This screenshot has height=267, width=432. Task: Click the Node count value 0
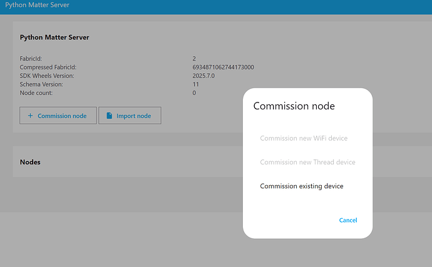(x=194, y=93)
